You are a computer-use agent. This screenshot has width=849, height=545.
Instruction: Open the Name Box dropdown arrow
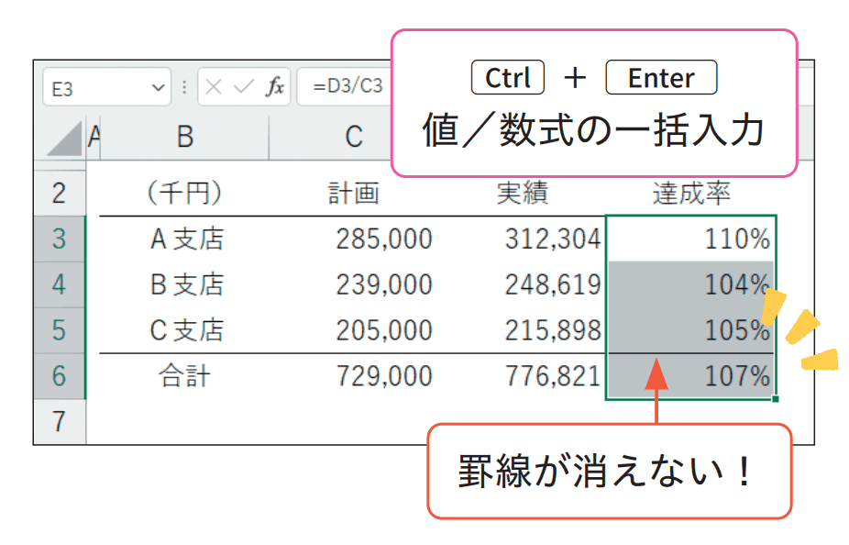(x=158, y=87)
